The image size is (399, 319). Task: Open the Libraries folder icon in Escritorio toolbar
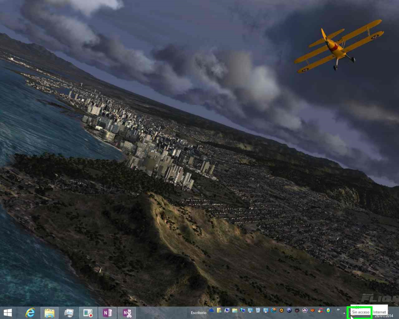pos(235,310)
